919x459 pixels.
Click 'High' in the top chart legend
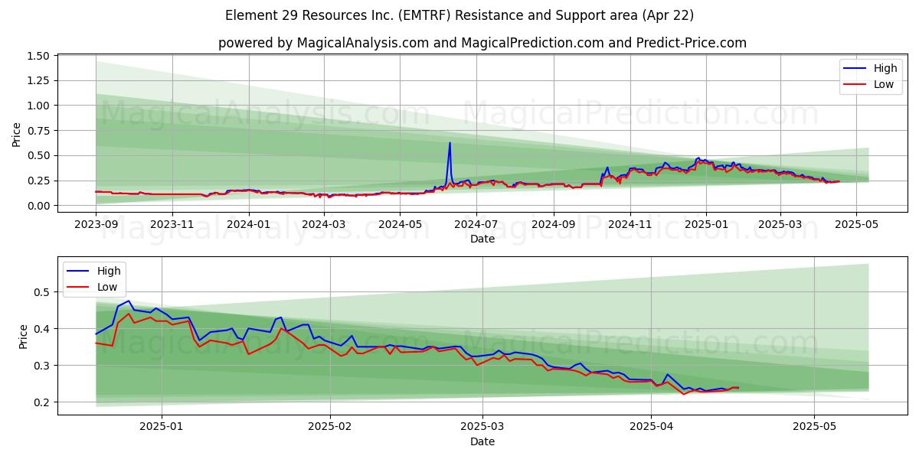[x=885, y=68]
